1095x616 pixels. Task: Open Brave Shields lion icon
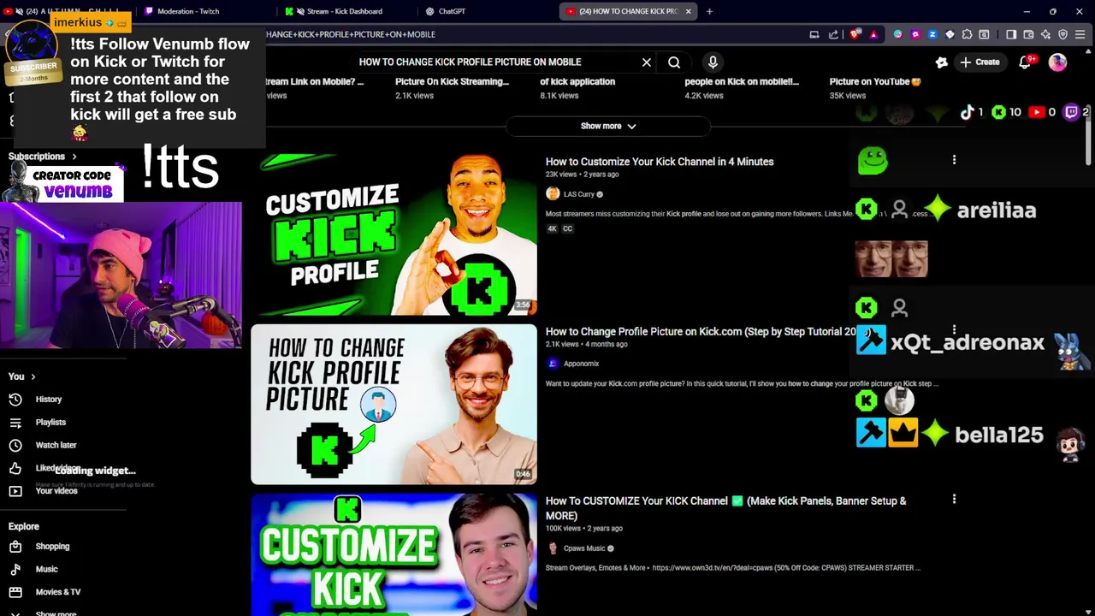coord(855,34)
